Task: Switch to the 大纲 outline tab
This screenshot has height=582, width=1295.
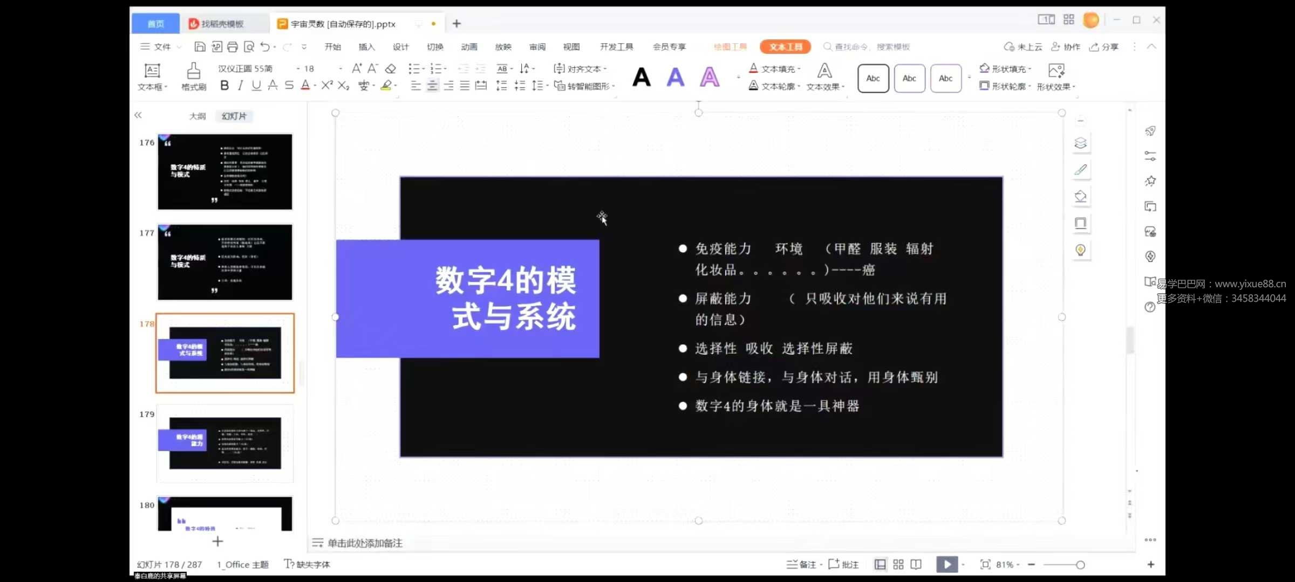Action: coord(197,116)
